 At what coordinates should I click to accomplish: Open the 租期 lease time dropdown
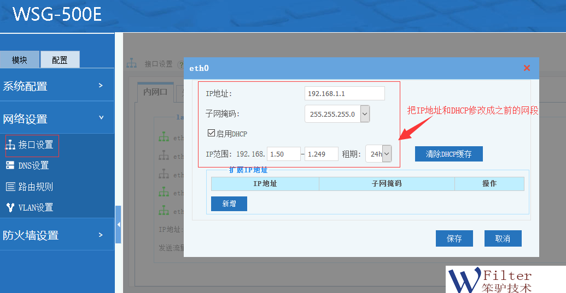[x=387, y=154]
